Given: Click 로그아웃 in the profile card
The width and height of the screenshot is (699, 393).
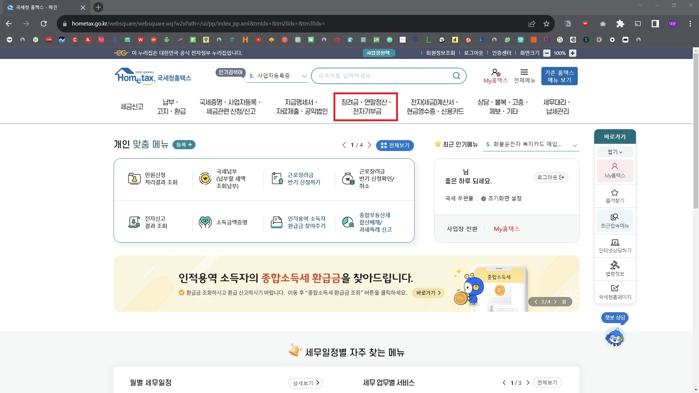Looking at the screenshot, I should pyautogui.click(x=550, y=177).
